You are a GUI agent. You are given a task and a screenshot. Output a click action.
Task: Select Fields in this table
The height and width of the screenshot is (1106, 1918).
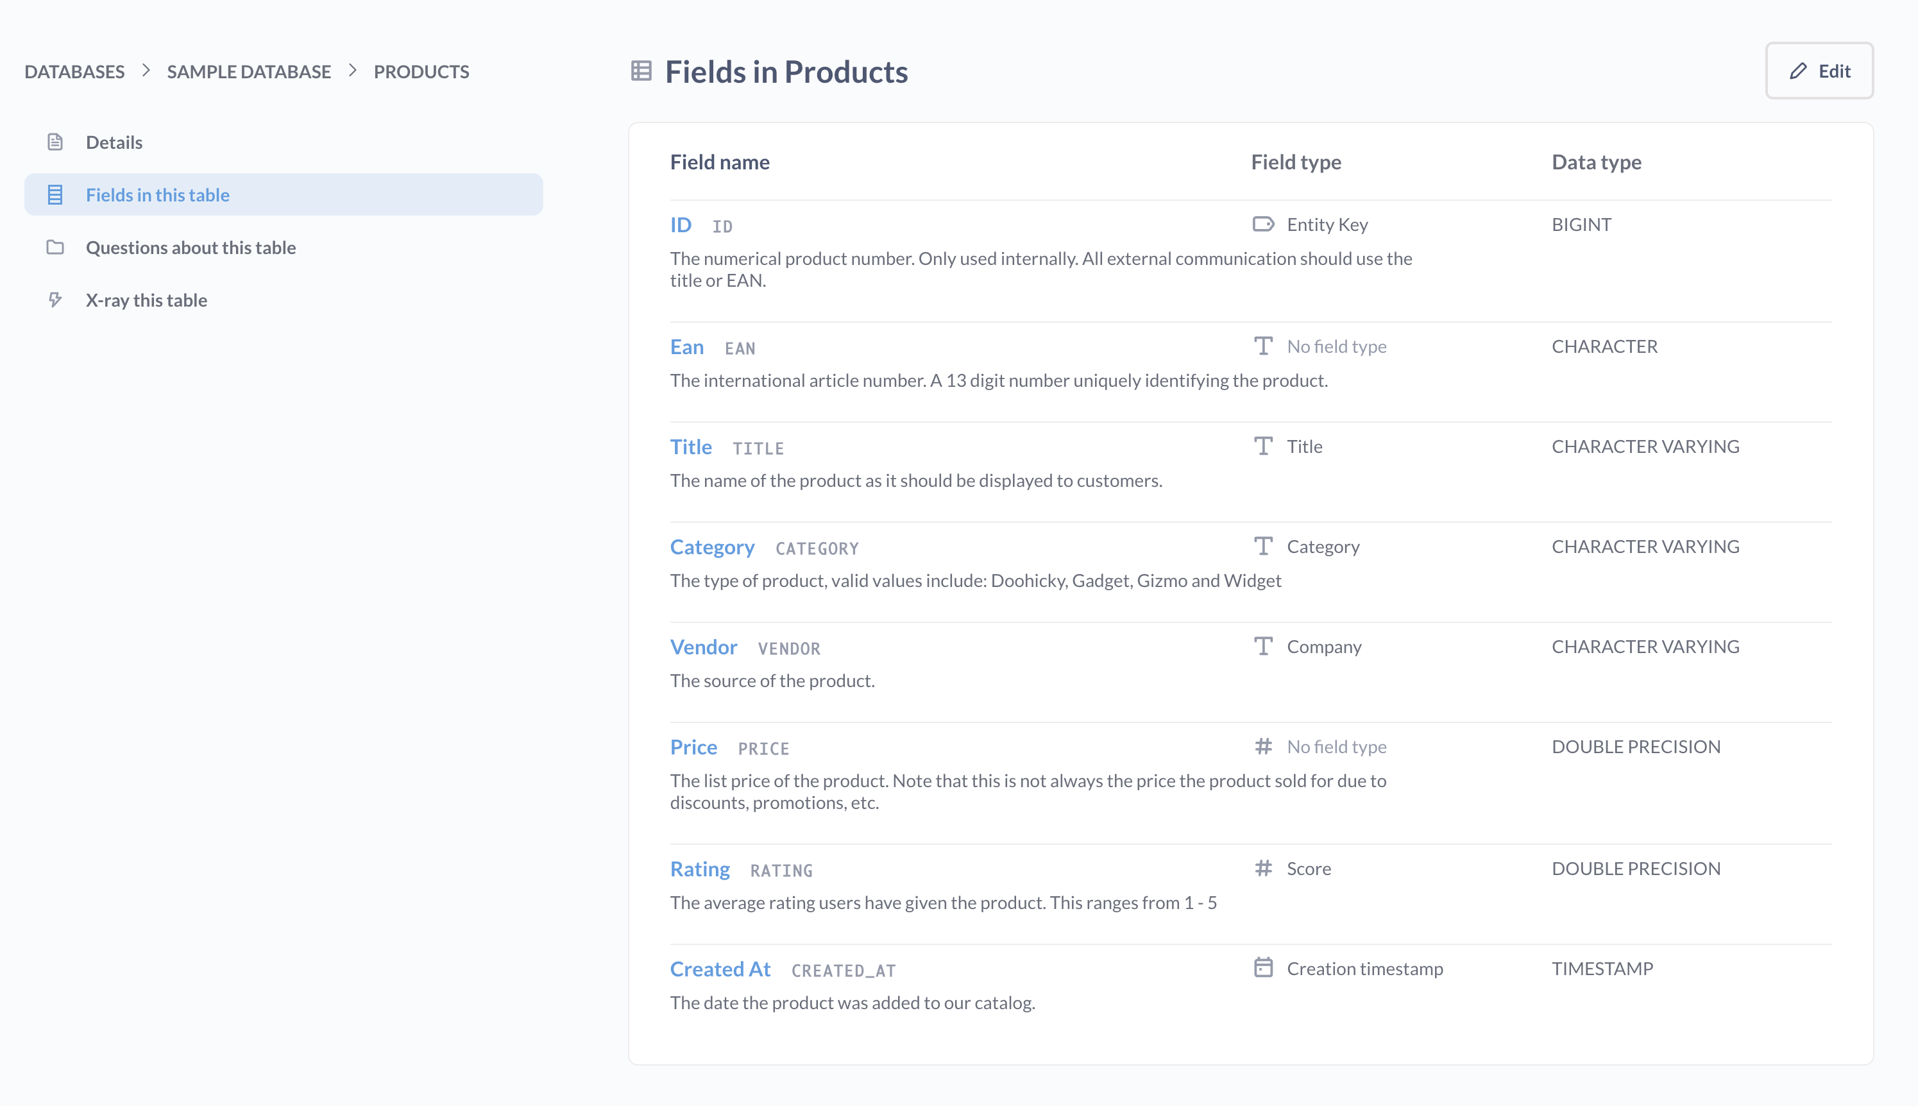157,194
